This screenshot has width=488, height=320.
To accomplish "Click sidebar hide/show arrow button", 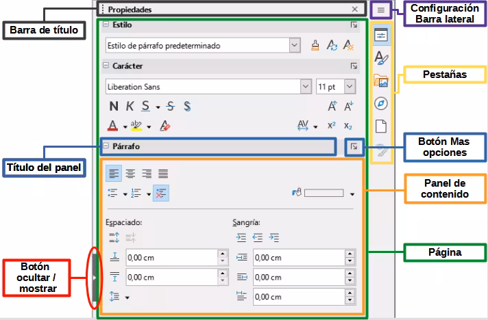I will coord(95,278).
